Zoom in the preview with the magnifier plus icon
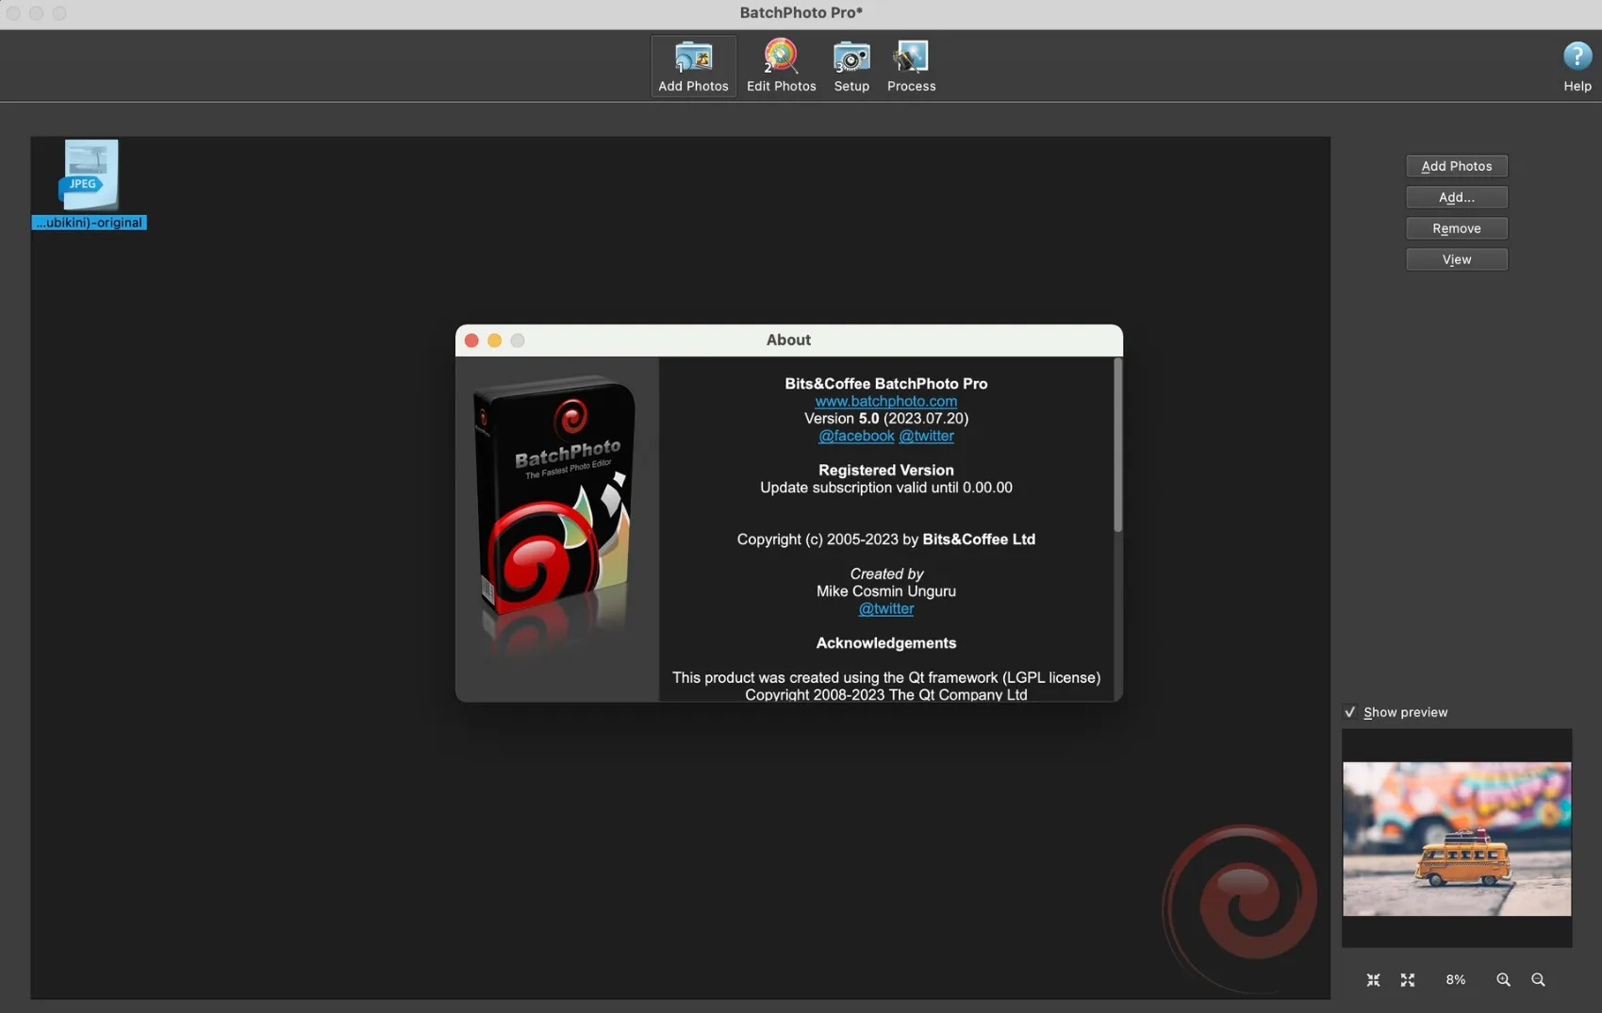1602x1013 pixels. coord(1503,980)
